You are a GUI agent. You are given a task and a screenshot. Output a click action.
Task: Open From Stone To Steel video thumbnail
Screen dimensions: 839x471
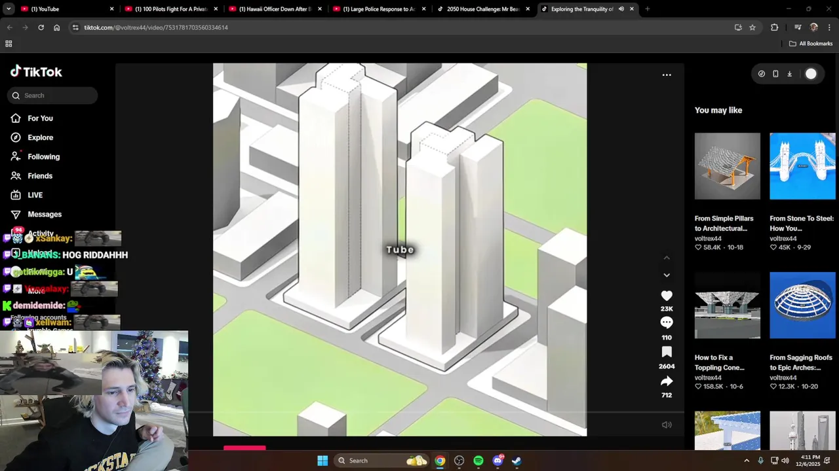(802, 166)
